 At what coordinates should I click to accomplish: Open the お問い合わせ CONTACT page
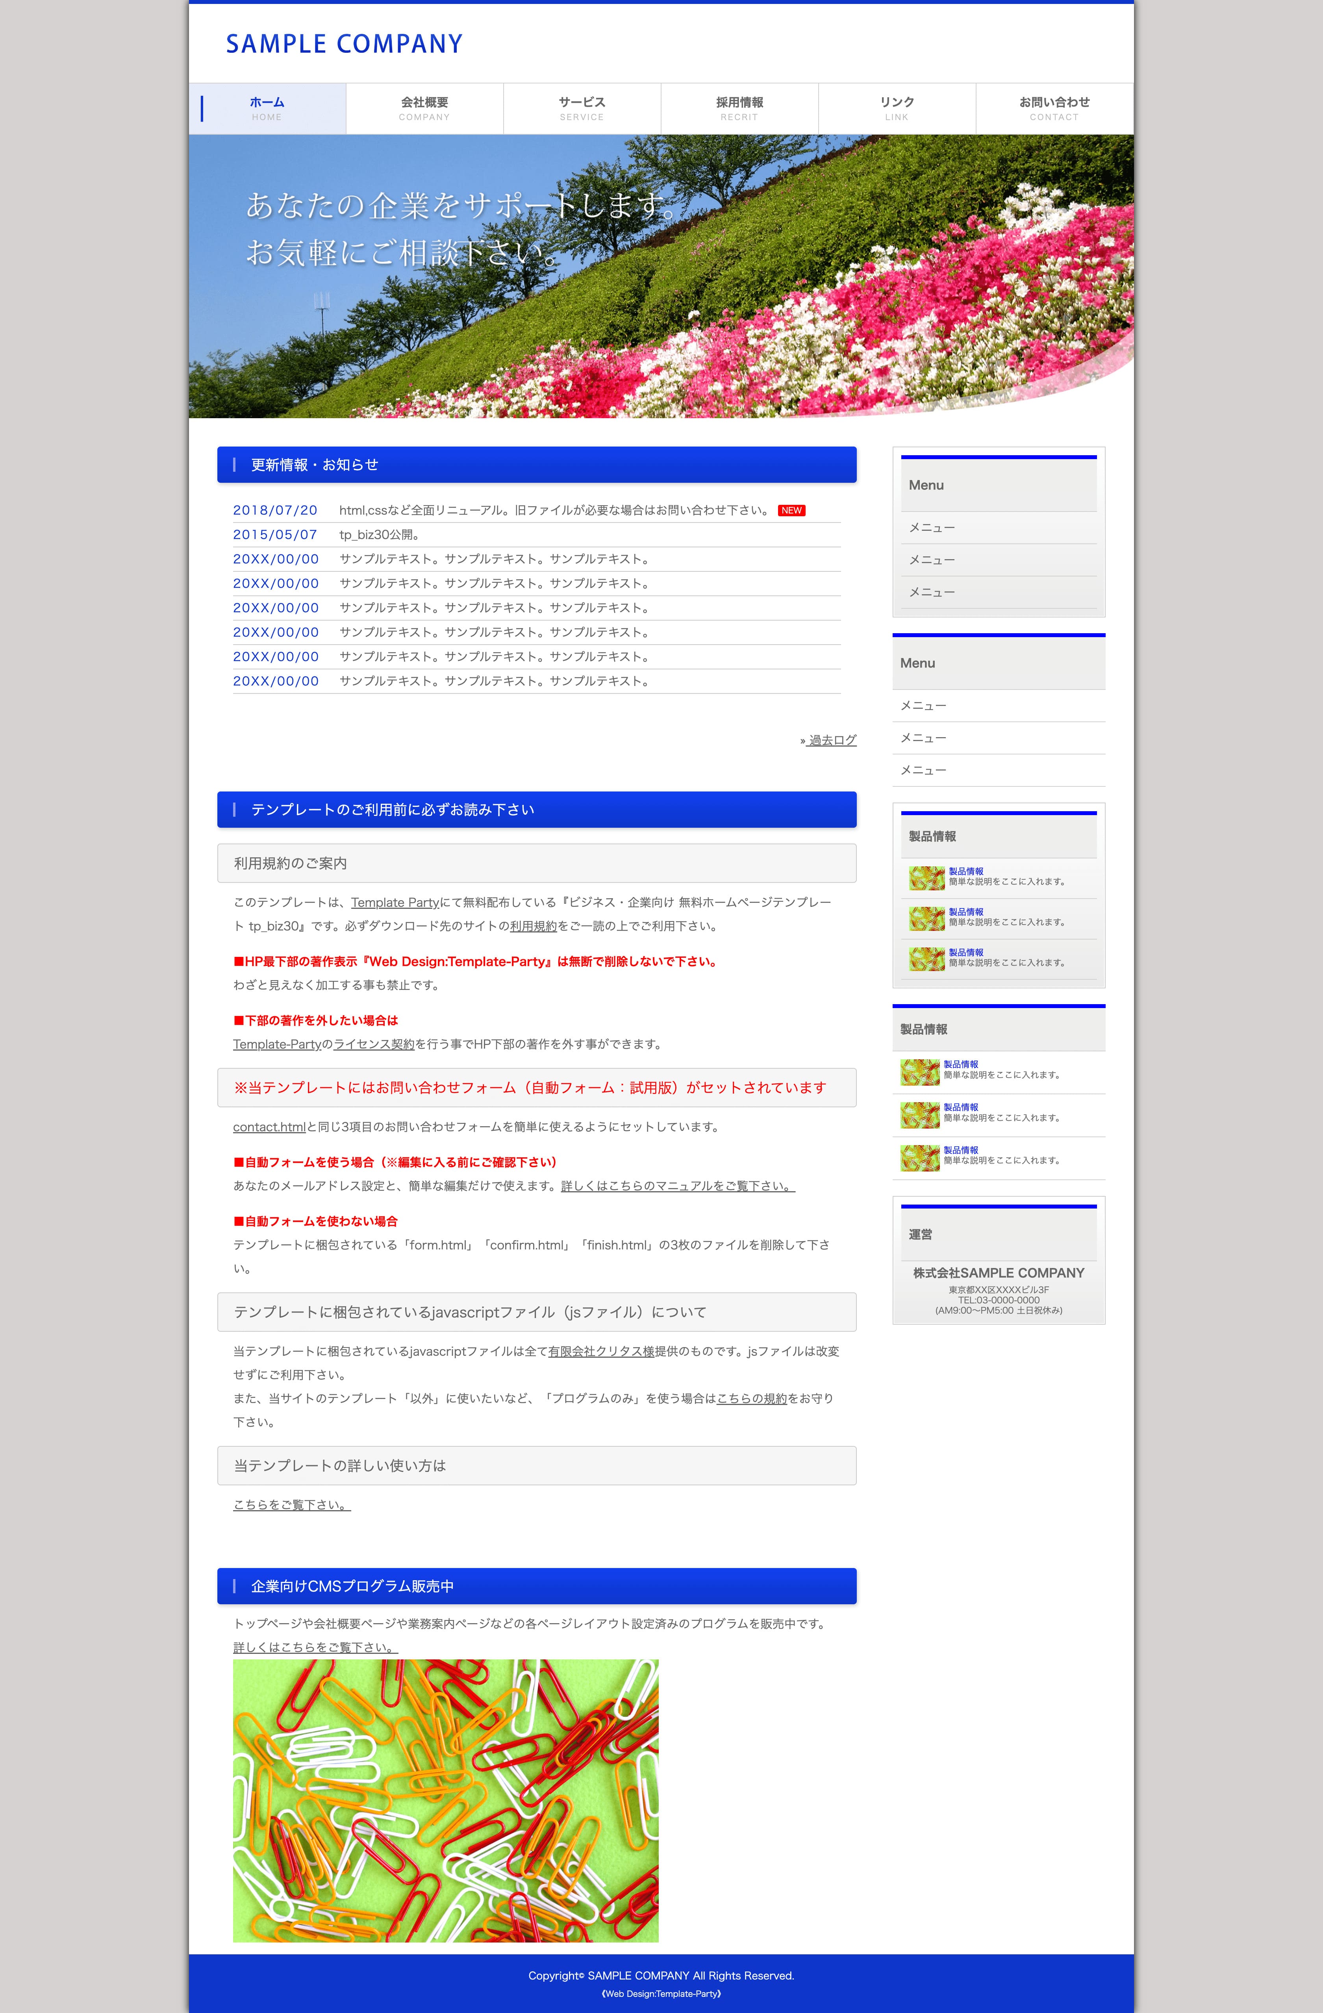(x=1054, y=108)
